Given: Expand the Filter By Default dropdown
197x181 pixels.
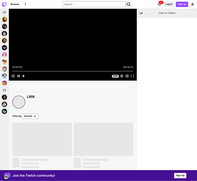Looking at the screenshot, I should (x=30, y=116).
